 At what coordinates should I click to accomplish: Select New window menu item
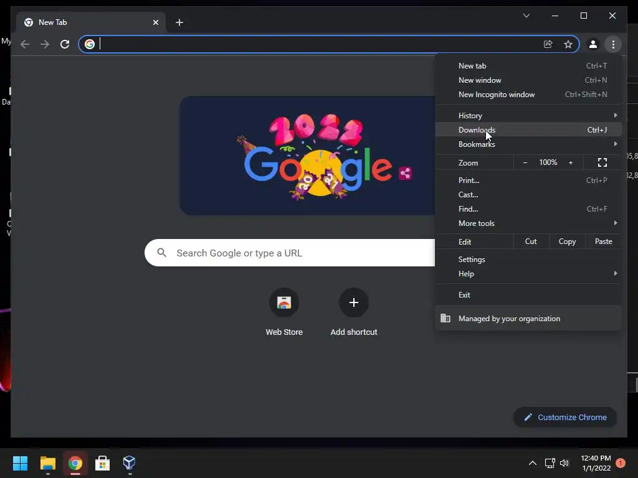coord(528,80)
